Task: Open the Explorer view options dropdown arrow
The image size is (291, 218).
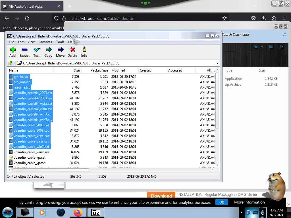Action: [x=262, y=47]
